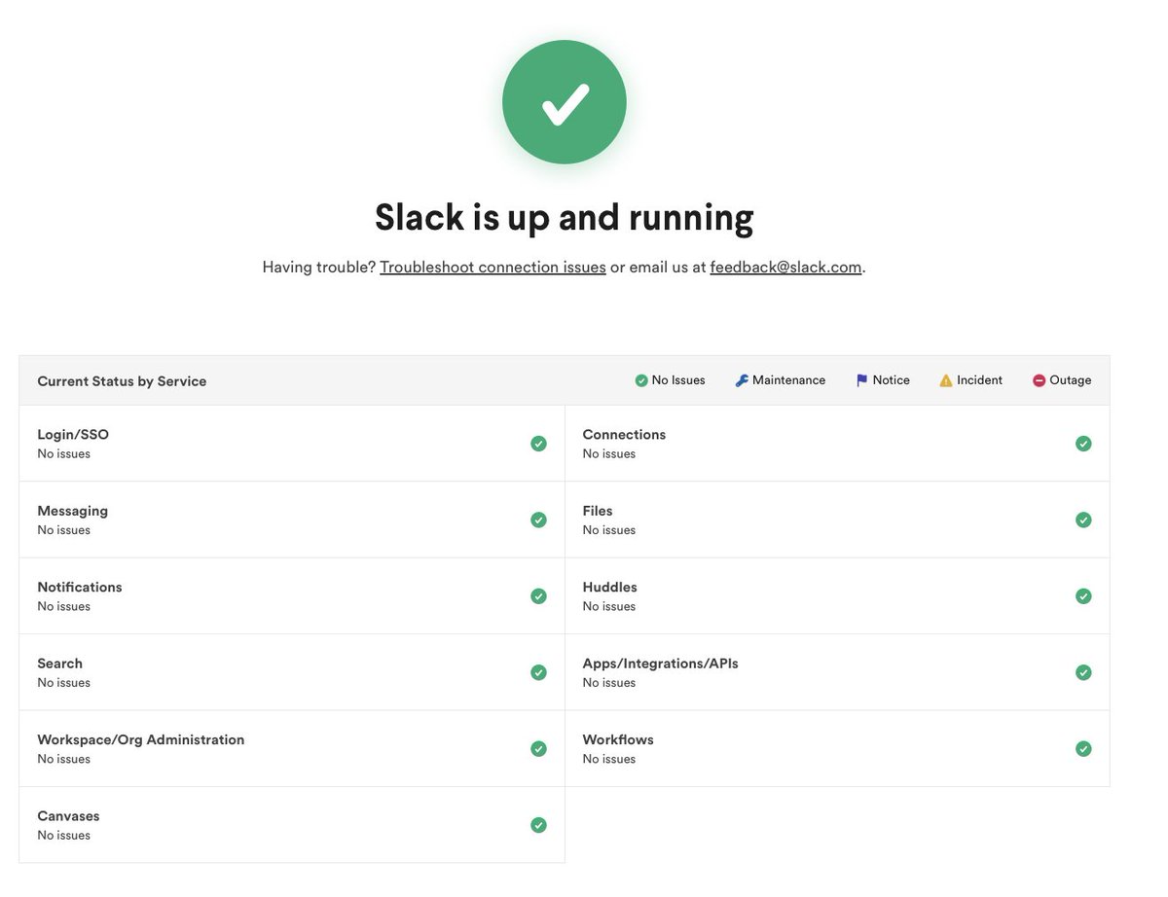Click the No issues text under Login/SSO
Viewport: 1168px width, 897px height.
(x=64, y=454)
